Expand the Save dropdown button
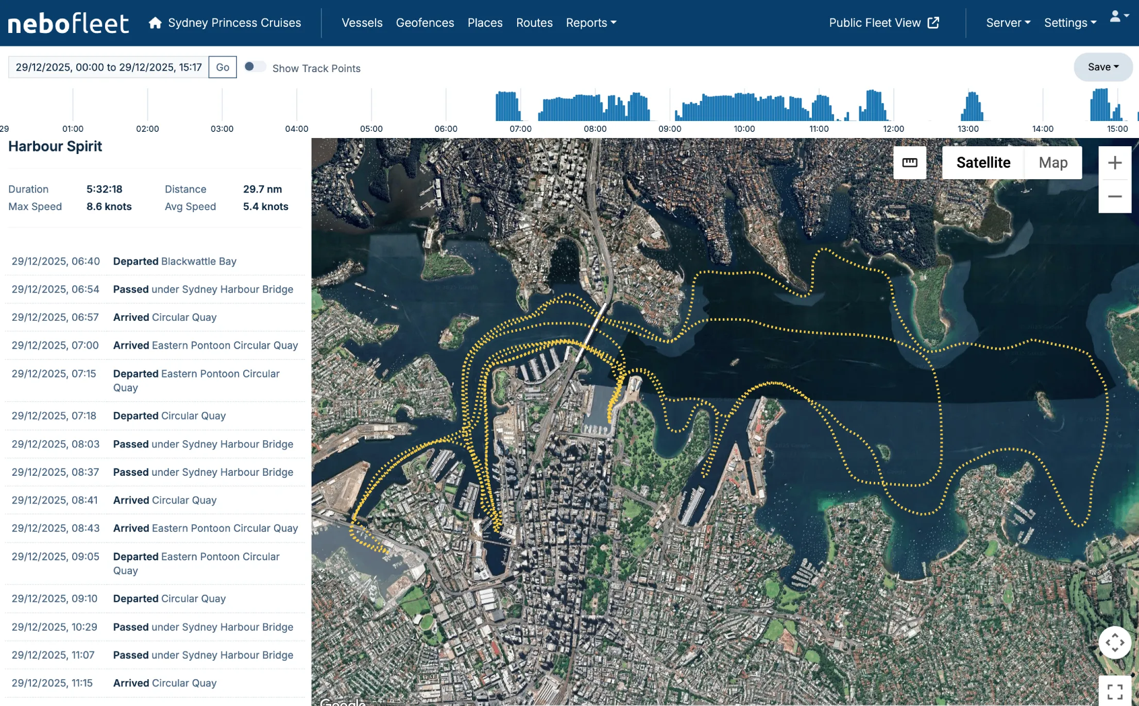1139x706 pixels. click(1102, 67)
